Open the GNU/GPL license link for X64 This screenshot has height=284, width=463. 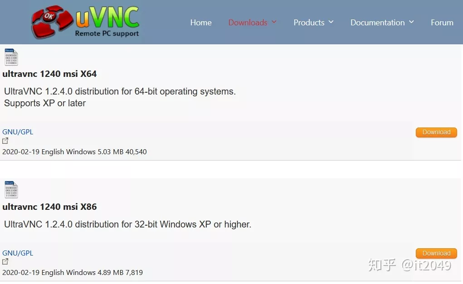click(x=18, y=132)
